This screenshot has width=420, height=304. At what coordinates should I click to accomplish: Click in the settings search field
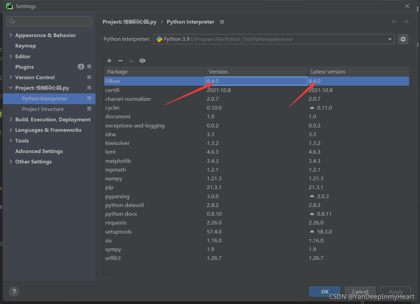[49, 22]
